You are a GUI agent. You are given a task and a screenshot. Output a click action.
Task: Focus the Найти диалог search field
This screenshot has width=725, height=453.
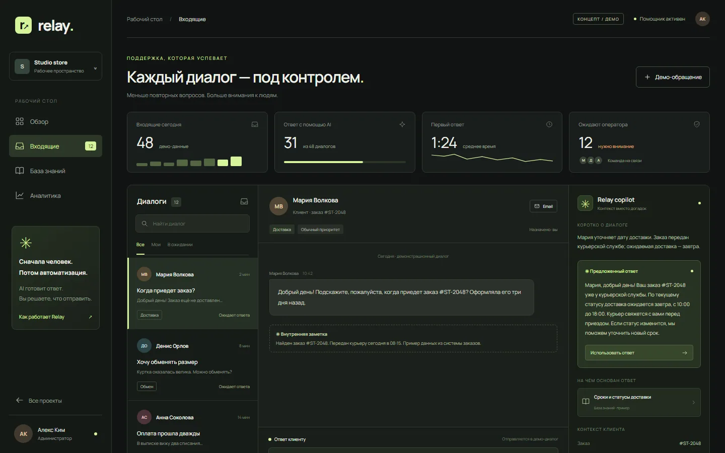(x=192, y=223)
